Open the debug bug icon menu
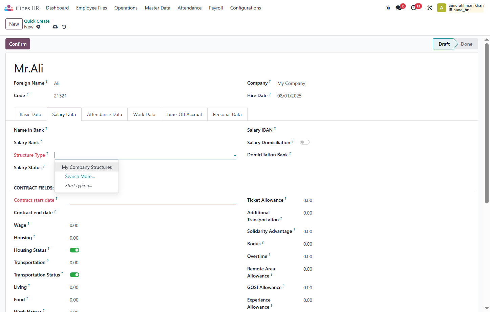This screenshot has width=490, height=312. 388,8
